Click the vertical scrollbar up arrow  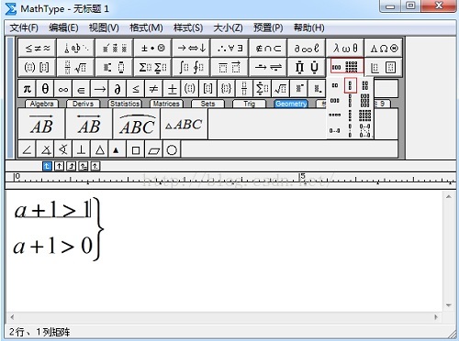click(x=449, y=197)
